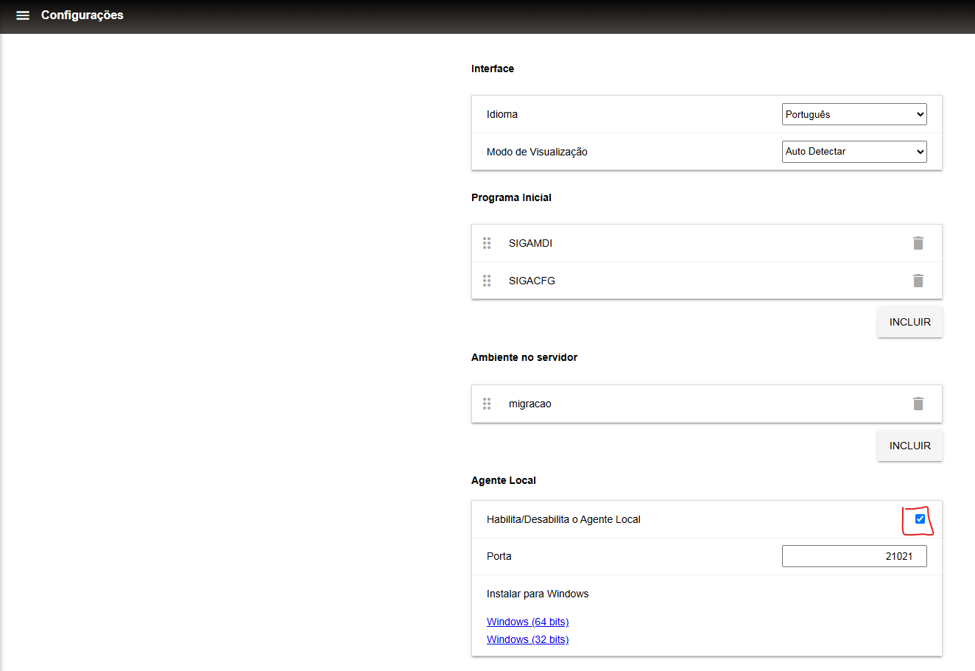The height and width of the screenshot is (671, 975).
Task: Select the migracao environment name
Action: point(530,404)
